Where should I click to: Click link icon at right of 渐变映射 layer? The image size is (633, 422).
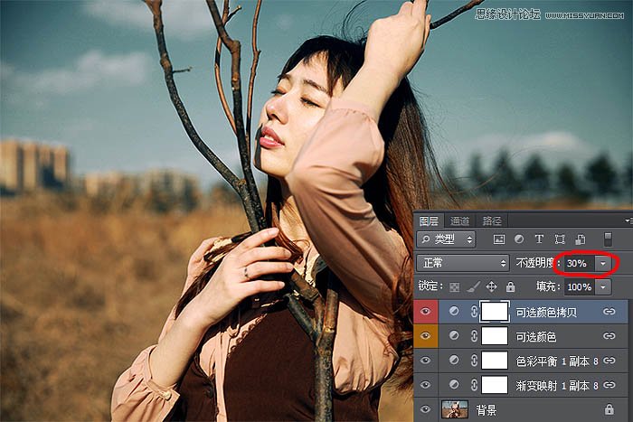pyautogui.click(x=609, y=385)
